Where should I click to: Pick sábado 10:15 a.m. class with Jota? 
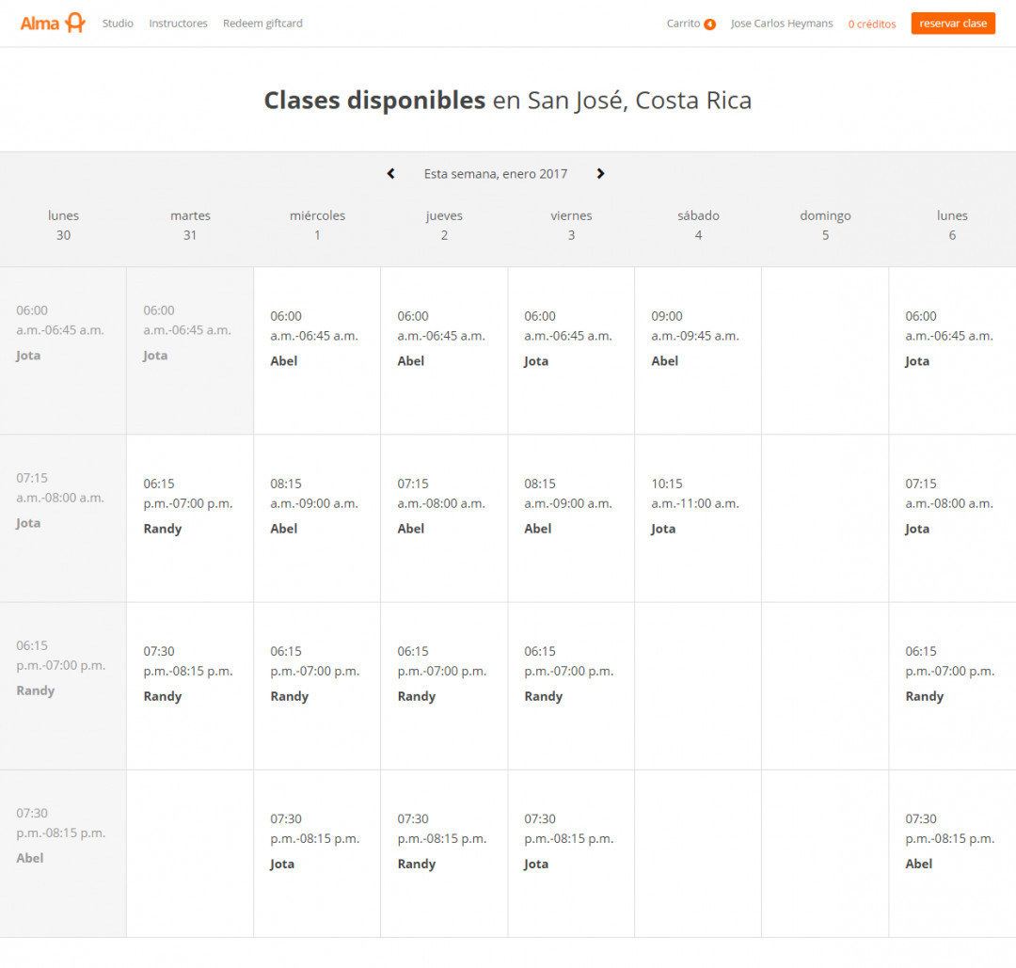(698, 517)
